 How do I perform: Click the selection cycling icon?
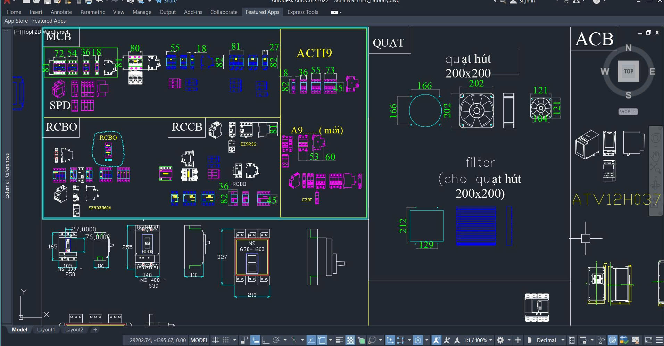point(361,340)
